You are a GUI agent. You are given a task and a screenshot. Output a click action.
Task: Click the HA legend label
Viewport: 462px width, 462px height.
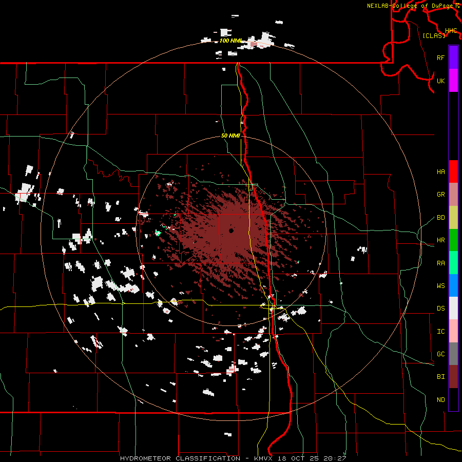[440, 171]
